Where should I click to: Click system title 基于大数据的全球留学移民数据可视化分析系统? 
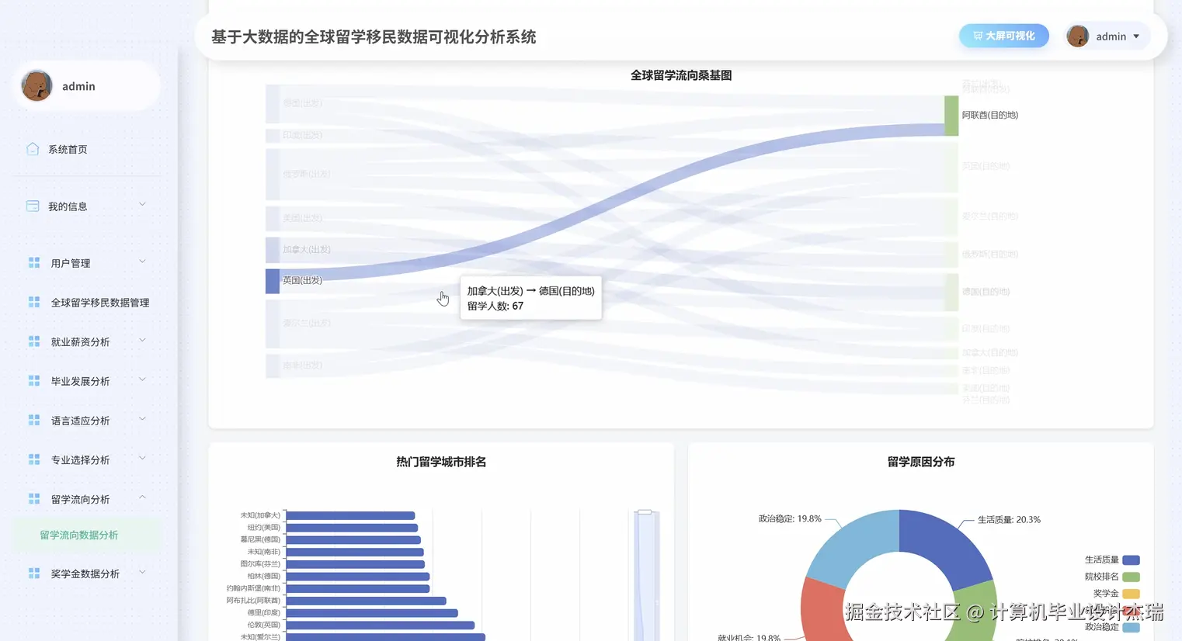tap(374, 36)
